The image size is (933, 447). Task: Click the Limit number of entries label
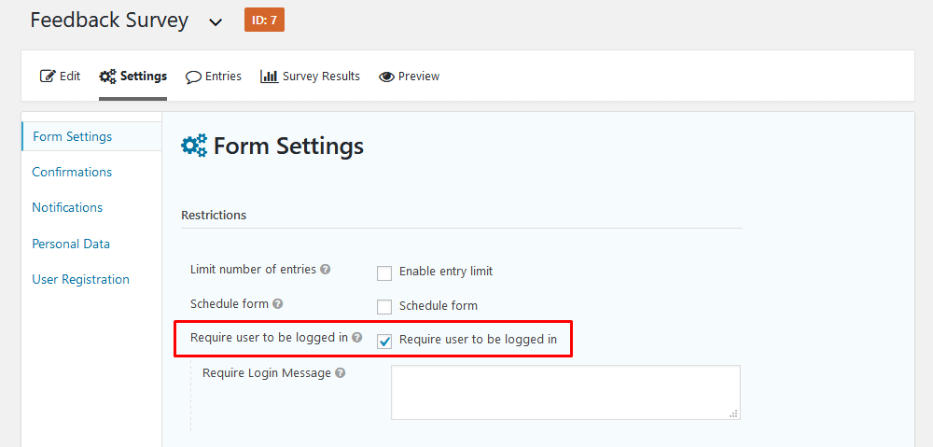point(253,269)
